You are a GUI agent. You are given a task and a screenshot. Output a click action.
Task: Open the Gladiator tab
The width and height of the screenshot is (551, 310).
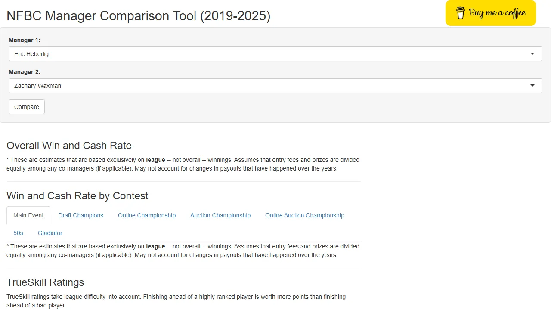(x=50, y=233)
